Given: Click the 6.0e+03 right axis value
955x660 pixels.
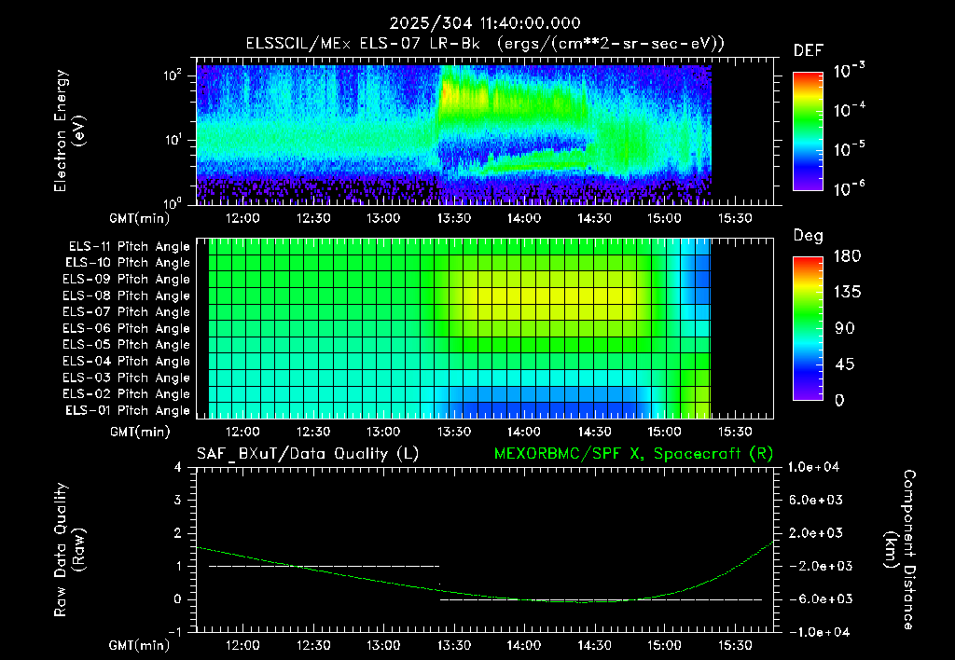Looking at the screenshot, I should click(x=816, y=500).
